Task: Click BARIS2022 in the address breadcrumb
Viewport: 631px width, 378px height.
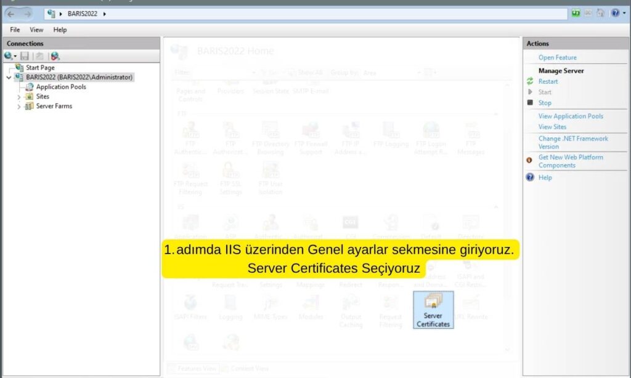Action: [x=83, y=14]
